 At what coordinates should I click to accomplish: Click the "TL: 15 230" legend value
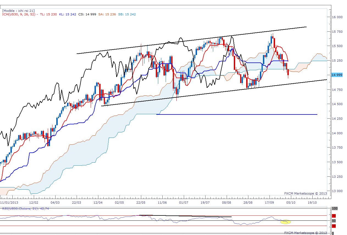[48, 14]
